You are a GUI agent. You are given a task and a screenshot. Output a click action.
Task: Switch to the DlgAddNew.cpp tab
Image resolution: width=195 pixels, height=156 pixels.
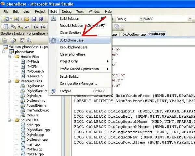coord(134,34)
